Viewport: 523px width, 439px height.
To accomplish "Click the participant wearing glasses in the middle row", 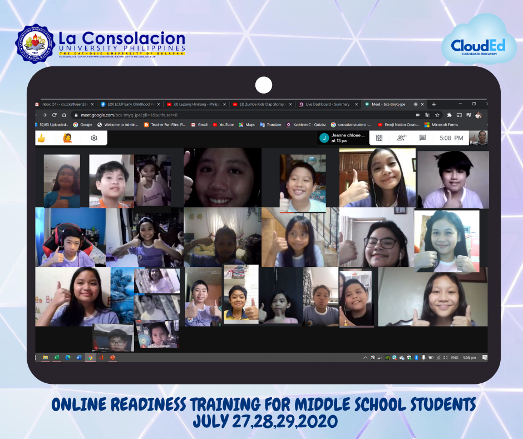I will [x=377, y=237].
